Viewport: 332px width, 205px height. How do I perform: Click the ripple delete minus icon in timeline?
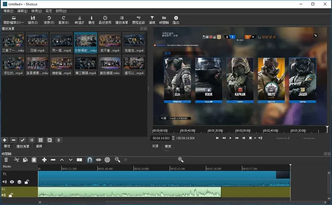(x=53, y=160)
